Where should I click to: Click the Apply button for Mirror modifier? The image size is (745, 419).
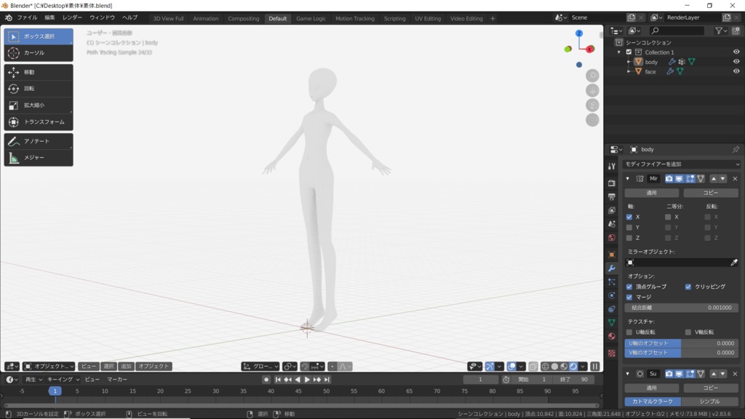click(x=651, y=193)
